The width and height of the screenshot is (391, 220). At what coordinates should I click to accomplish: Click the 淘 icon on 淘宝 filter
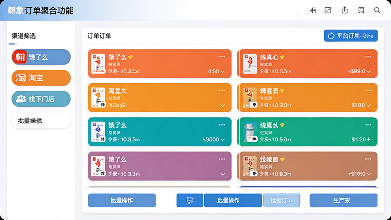click(x=21, y=78)
